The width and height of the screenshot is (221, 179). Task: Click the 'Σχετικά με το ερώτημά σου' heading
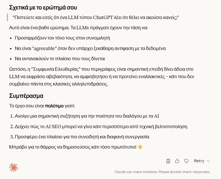click(x=43, y=7)
